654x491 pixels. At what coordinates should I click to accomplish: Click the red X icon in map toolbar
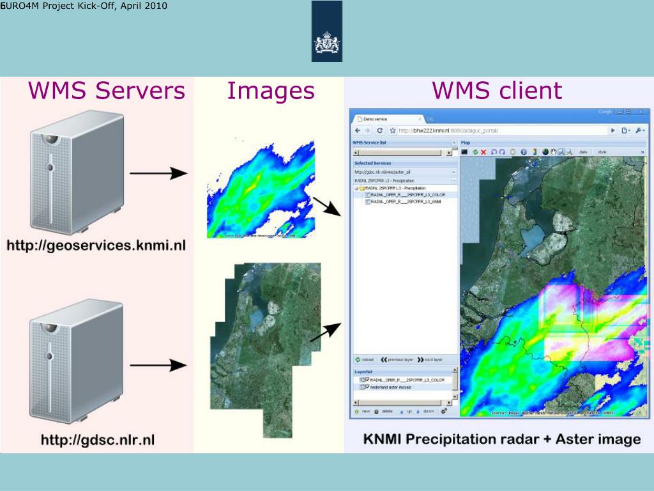tap(483, 152)
